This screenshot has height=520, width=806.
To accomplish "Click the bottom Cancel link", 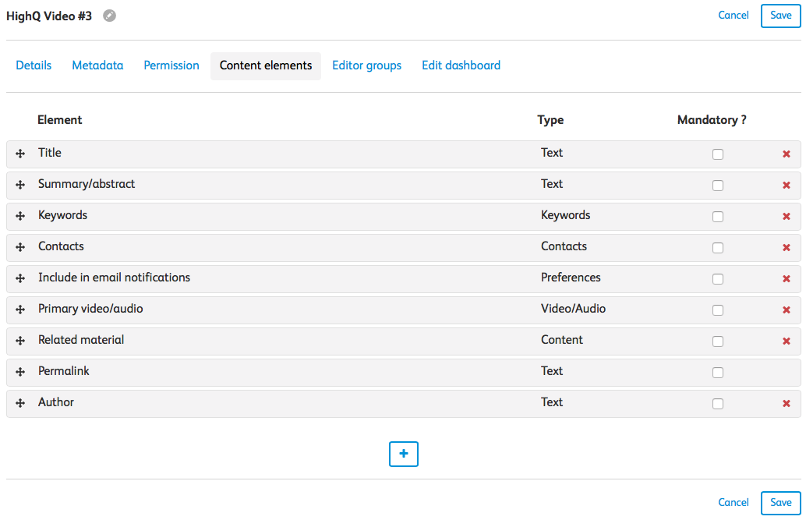I will click(x=734, y=503).
